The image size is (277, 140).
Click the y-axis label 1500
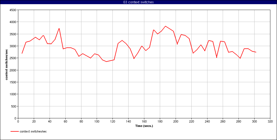click(x=13, y=82)
